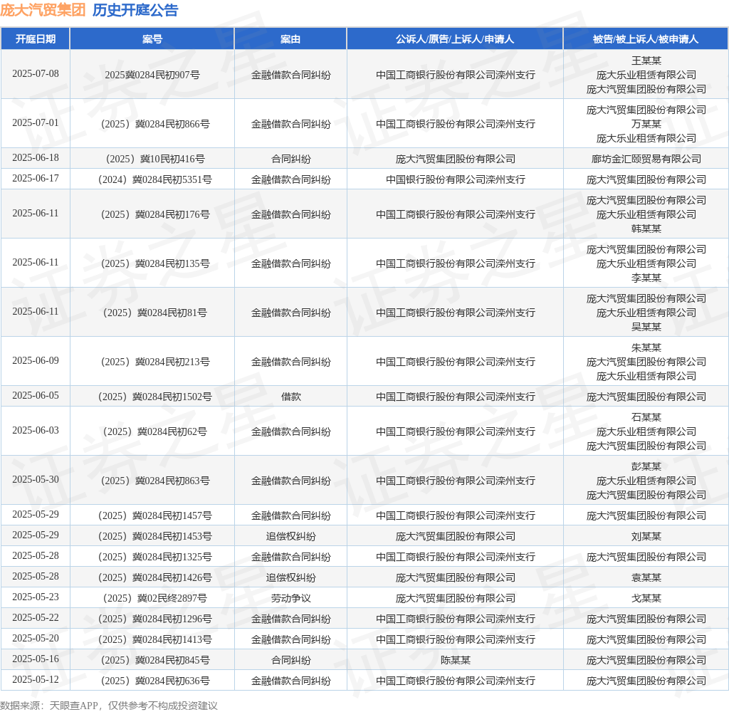Click the date 2025-05-22
Screen dimensions: 729x712
pyautogui.click(x=36, y=617)
